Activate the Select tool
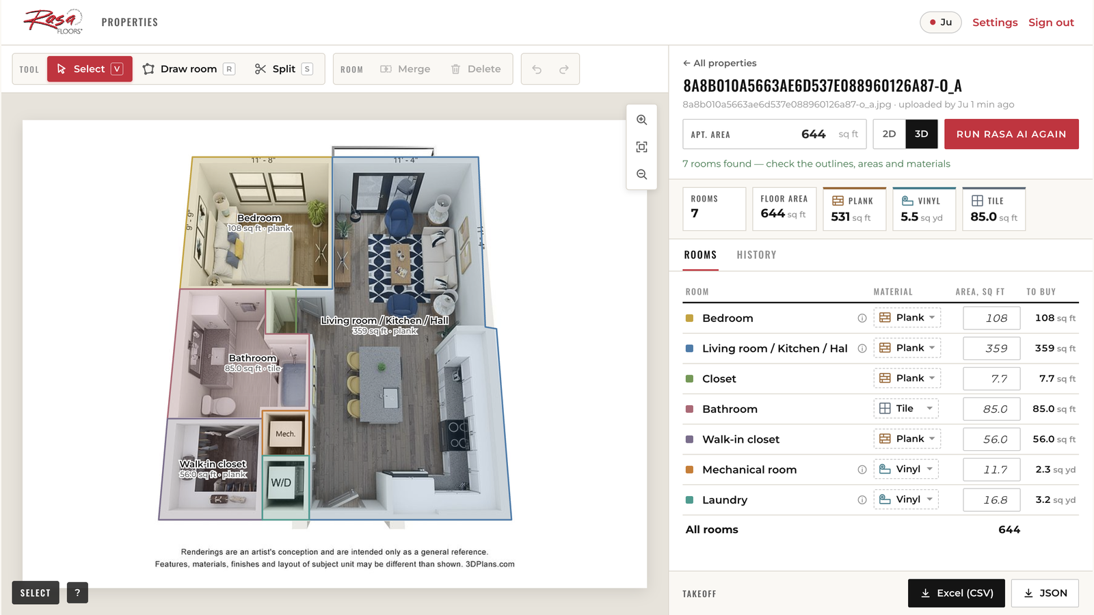1094x615 pixels. click(90, 69)
